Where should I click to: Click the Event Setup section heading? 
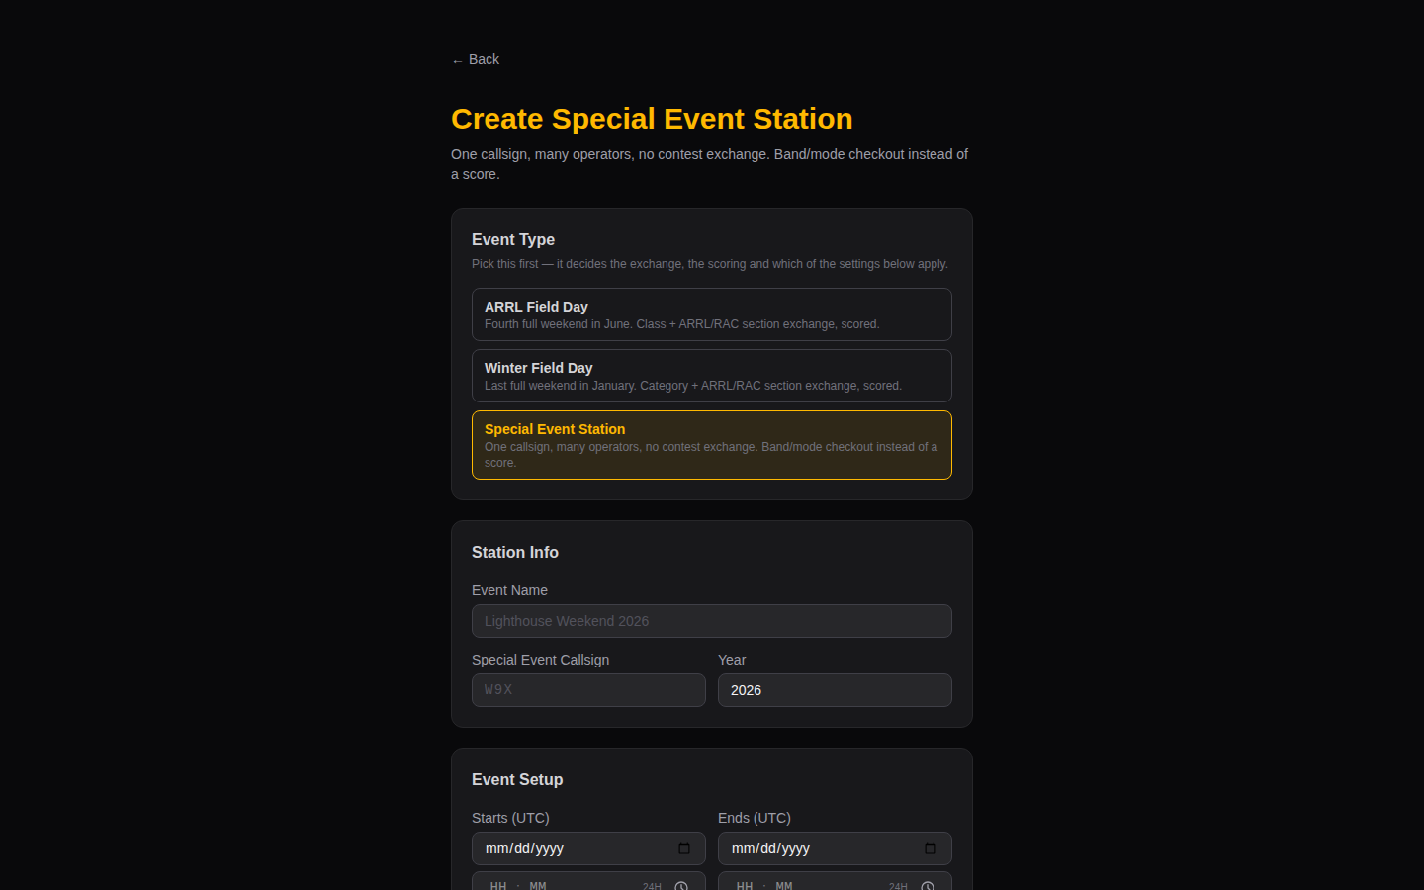pyautogui.click(x=517, y=779)
